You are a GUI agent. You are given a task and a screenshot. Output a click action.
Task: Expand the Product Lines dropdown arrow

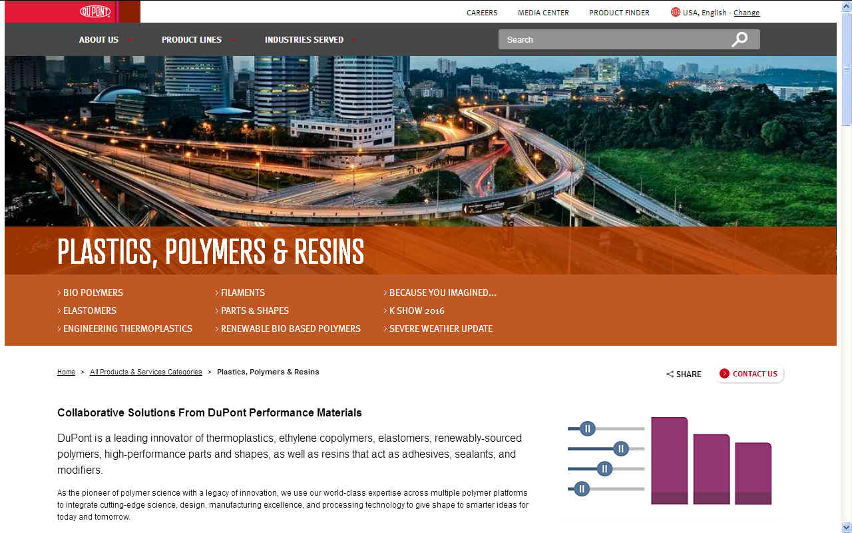coord(232,40)
